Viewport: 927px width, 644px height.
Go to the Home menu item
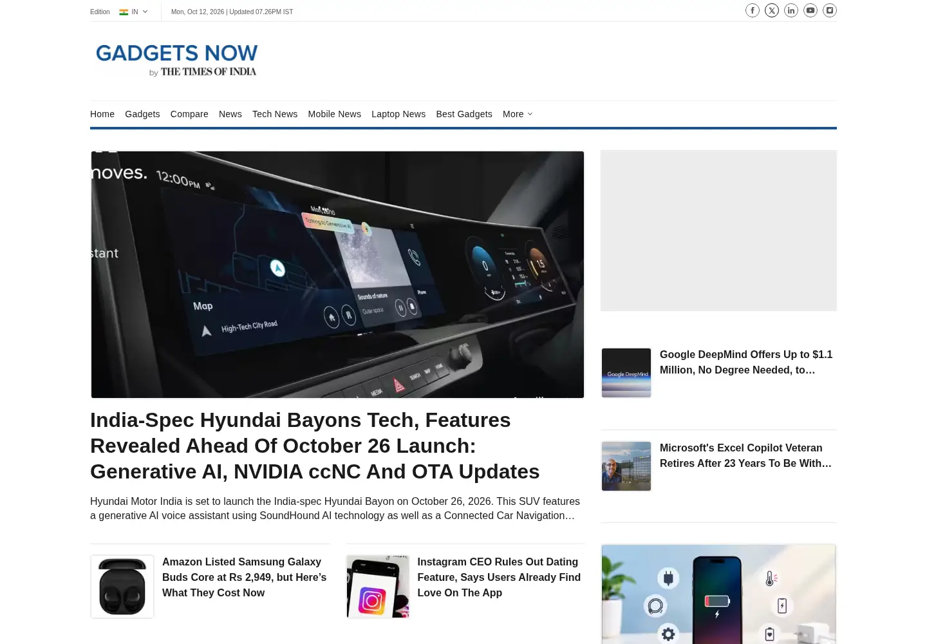102,114
